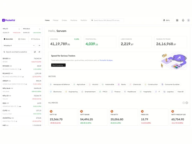The width and height of the screenshot is (192, 144).
Task: Go to the Orders nav item
Action: pos(64,20)
